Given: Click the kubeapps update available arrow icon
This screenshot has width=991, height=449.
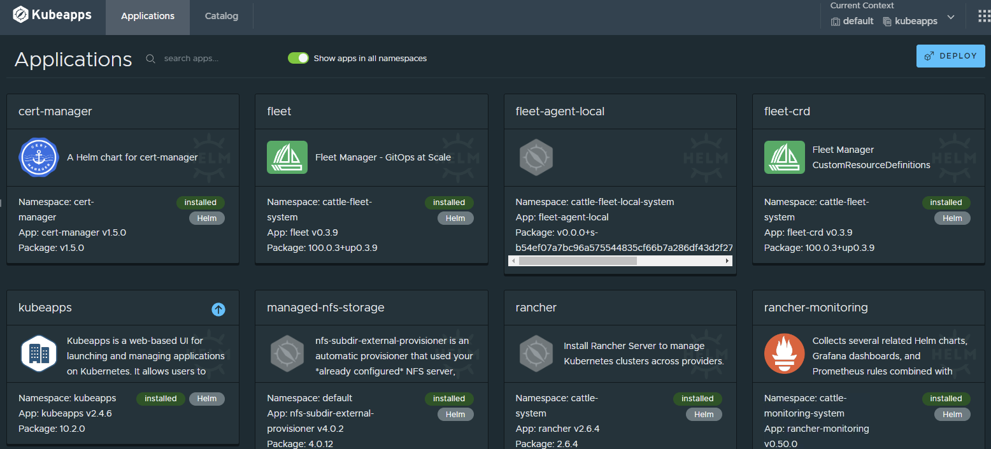Looking at the screenshot, I should point(218,310).
